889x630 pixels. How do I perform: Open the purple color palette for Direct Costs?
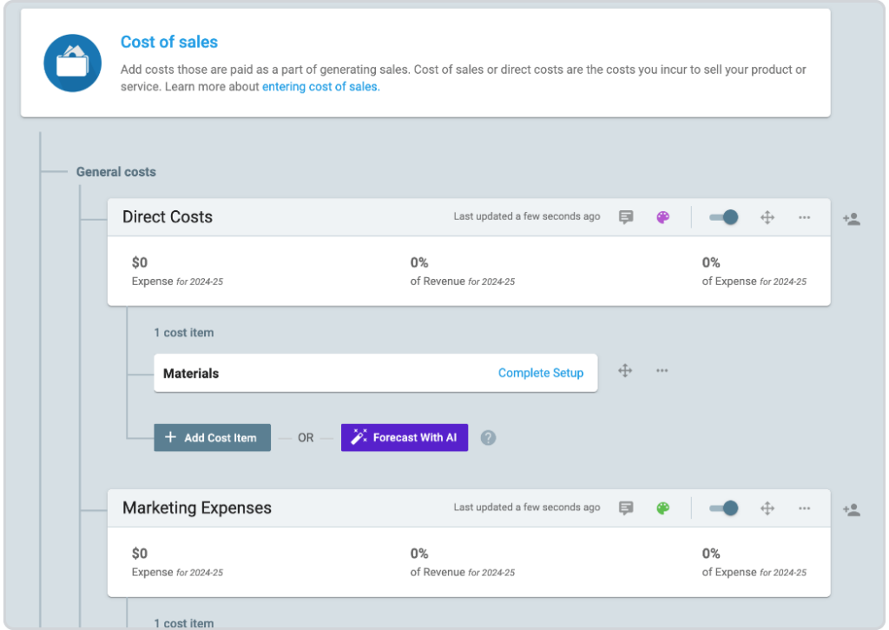(x=662, y=217)
